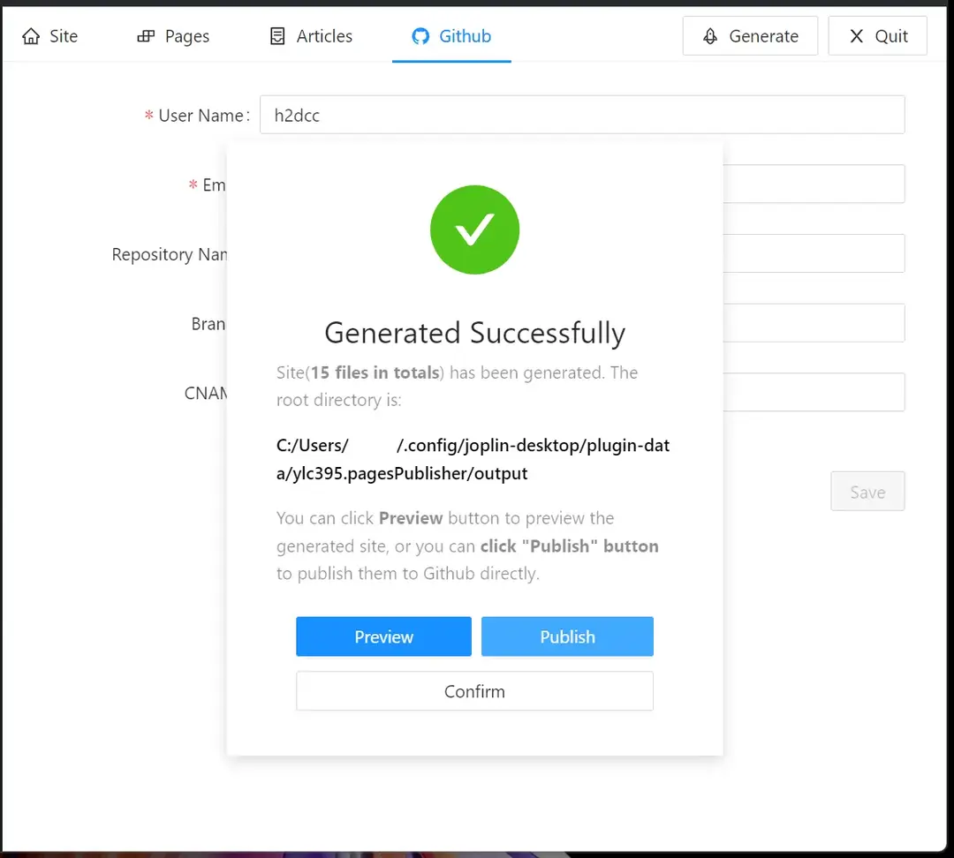Click the disabled Save button
The height and width of the screenshot is (858, 954).
pos(867,492)
